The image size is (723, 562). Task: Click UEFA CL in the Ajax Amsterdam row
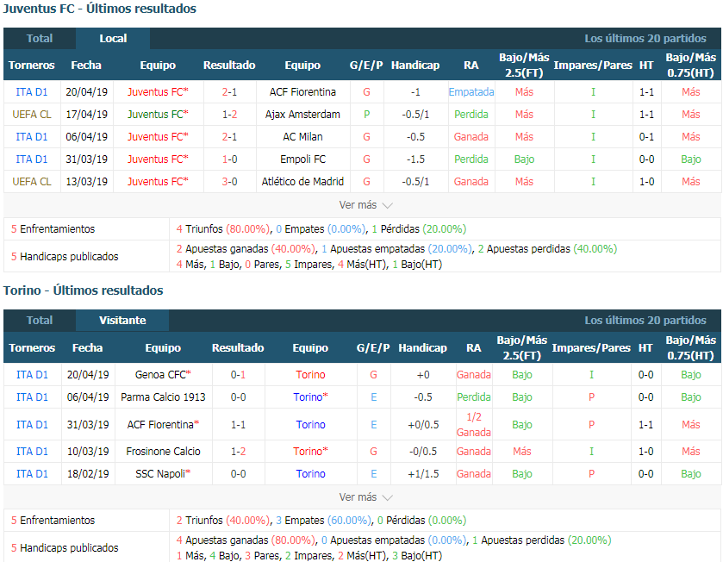coord(32,115)
